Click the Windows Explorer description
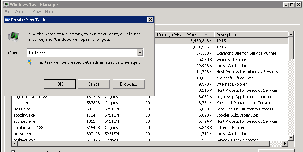Viewport: 303px width, 152px height. 232,59
